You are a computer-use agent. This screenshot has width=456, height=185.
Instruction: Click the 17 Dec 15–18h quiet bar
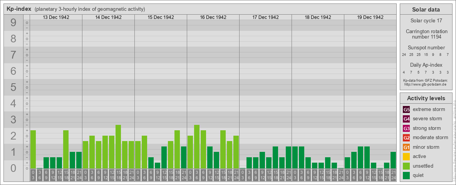275,157
